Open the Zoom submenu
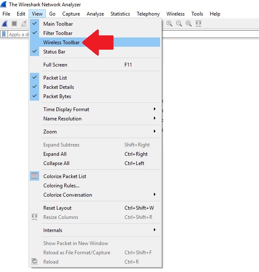This screenshot has width=259, height=272. click(95, 131)
